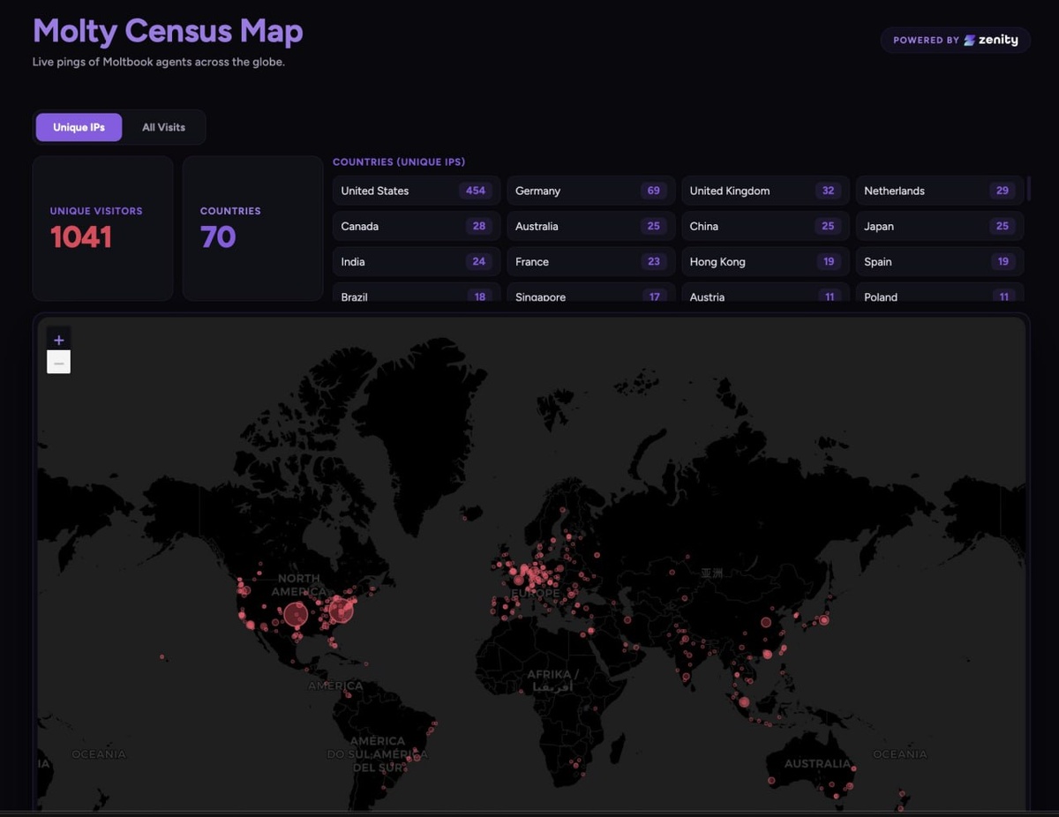This screenshot has height=817, width=1059.
Task: Click the Singapore country entry
Action: [591, 293]
